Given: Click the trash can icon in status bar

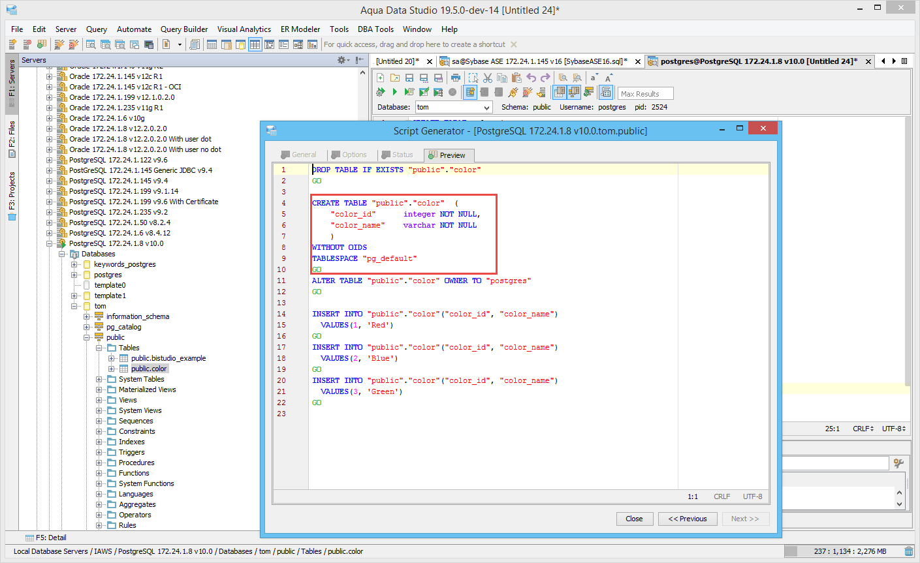Looking at the screenshot, I should click(x=909, y=551).
